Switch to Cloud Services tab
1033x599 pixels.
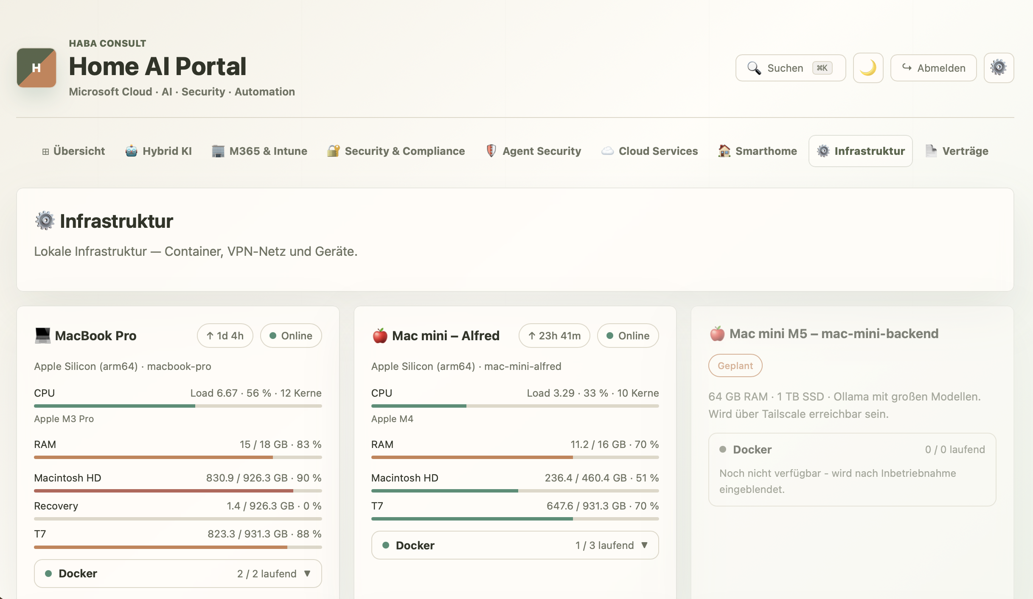click(x=650, y=151)
